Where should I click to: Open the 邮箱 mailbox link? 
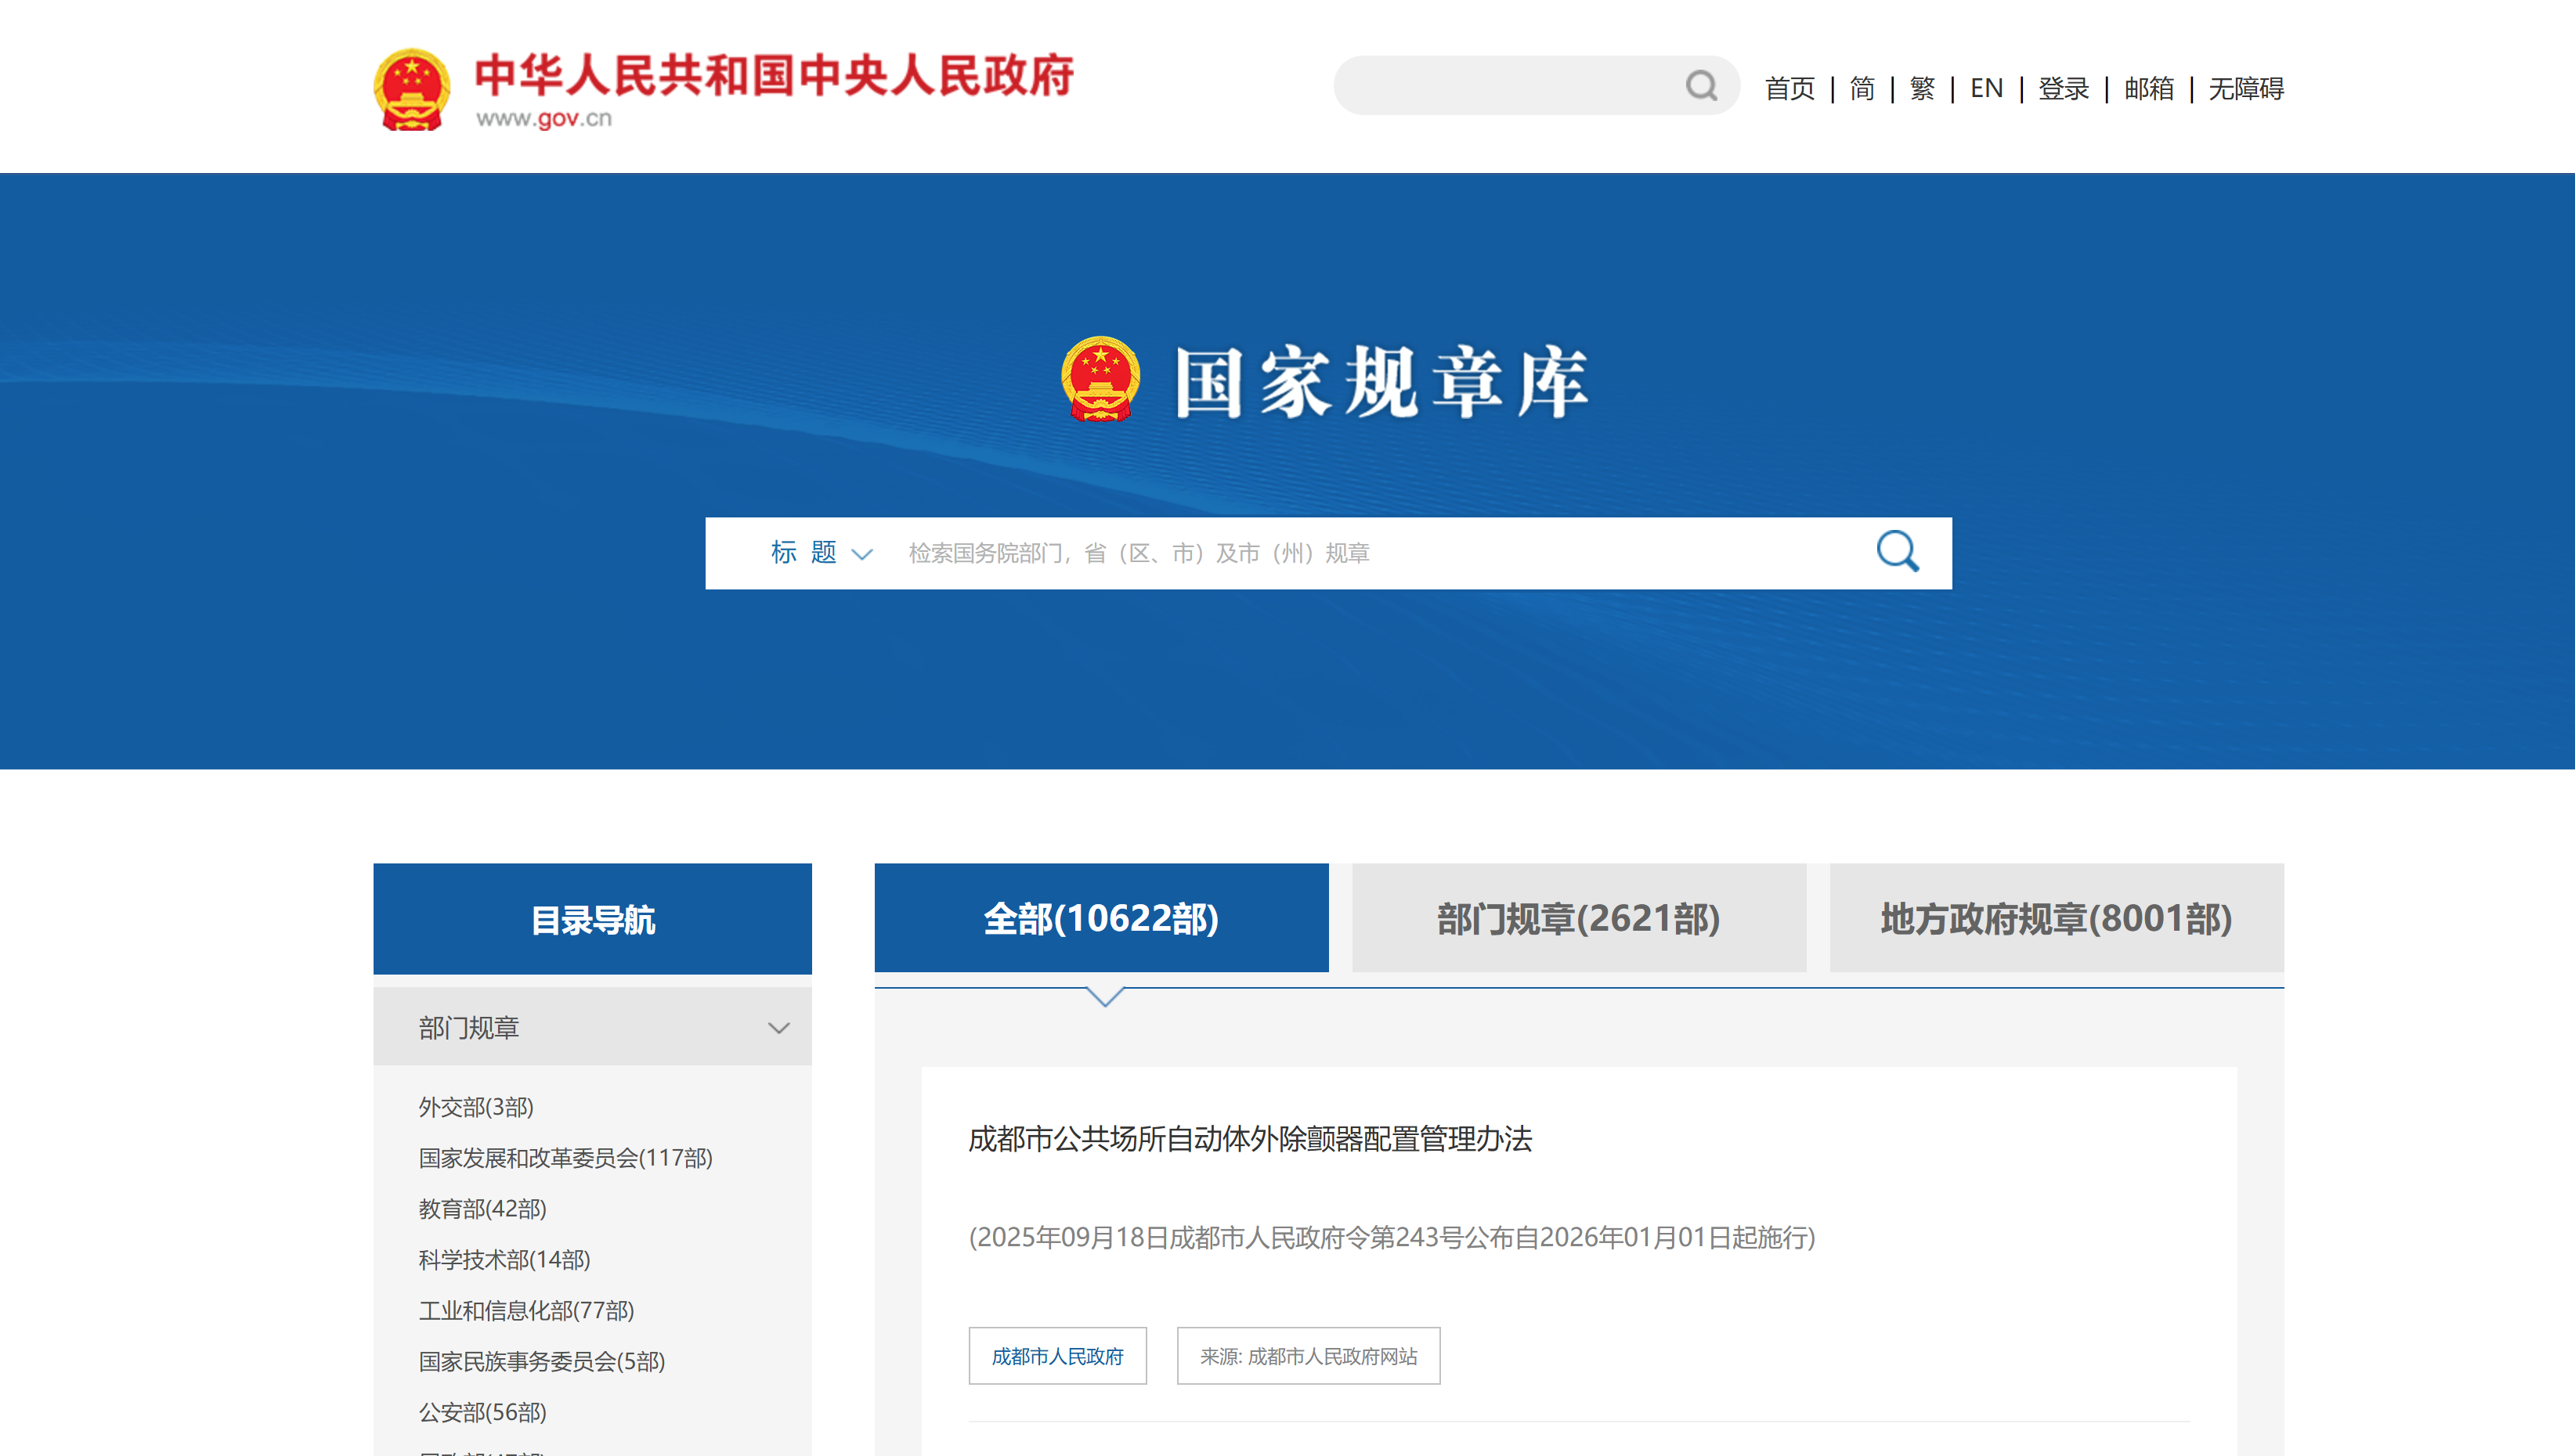[2148, 88]
